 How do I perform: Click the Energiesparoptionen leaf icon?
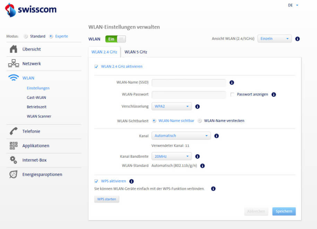point(14,174)
